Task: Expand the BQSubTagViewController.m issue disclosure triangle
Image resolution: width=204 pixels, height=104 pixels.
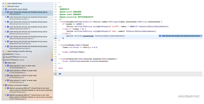Action: (6, 46)
